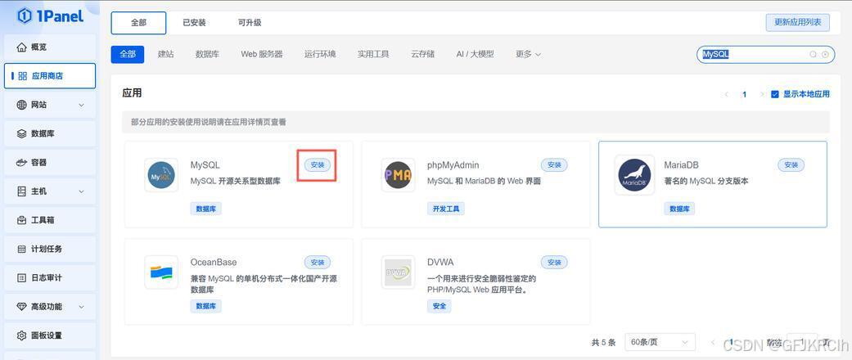
Task: Select the Web 服务器 category filter
Action: [x=262, y=54]
